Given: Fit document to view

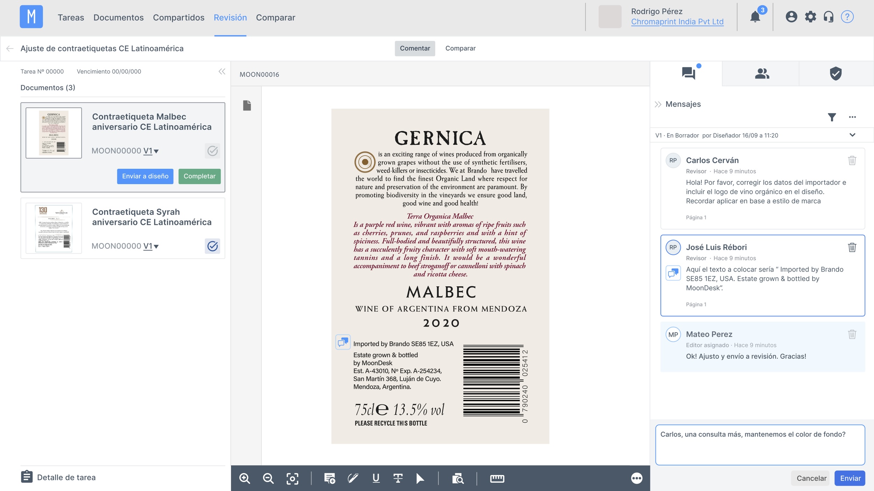Looking at the screenshot, I should 292,478.
